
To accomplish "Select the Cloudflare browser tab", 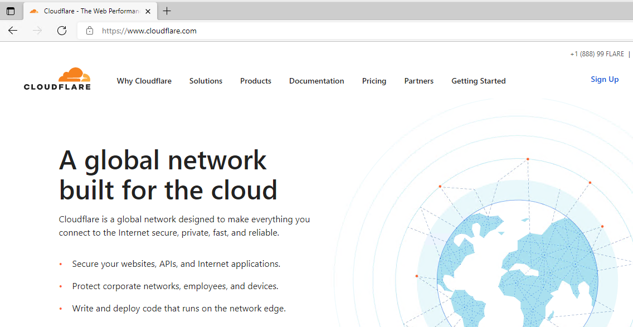I will point(84,11).
